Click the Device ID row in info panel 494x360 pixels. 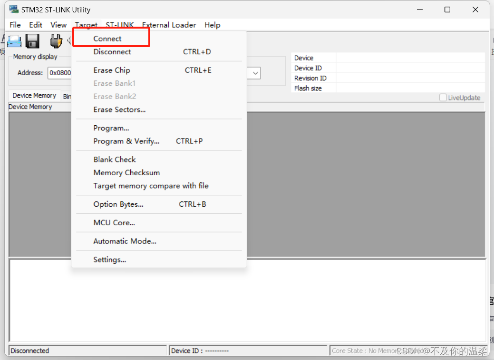pyautogui.click(x=388, y=68)
